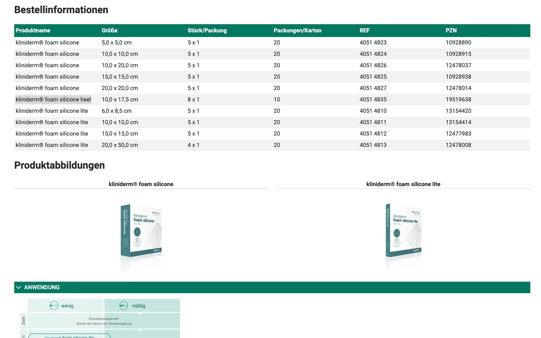The width and height of the screenshot is (541, 338).
Task: Select PZN value 12478008
Action: (x=458, y=145)
